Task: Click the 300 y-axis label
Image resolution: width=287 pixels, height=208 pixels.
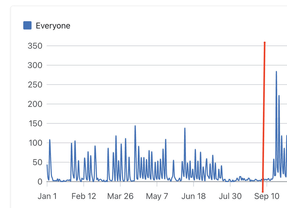Action: [x=35, y=65]
